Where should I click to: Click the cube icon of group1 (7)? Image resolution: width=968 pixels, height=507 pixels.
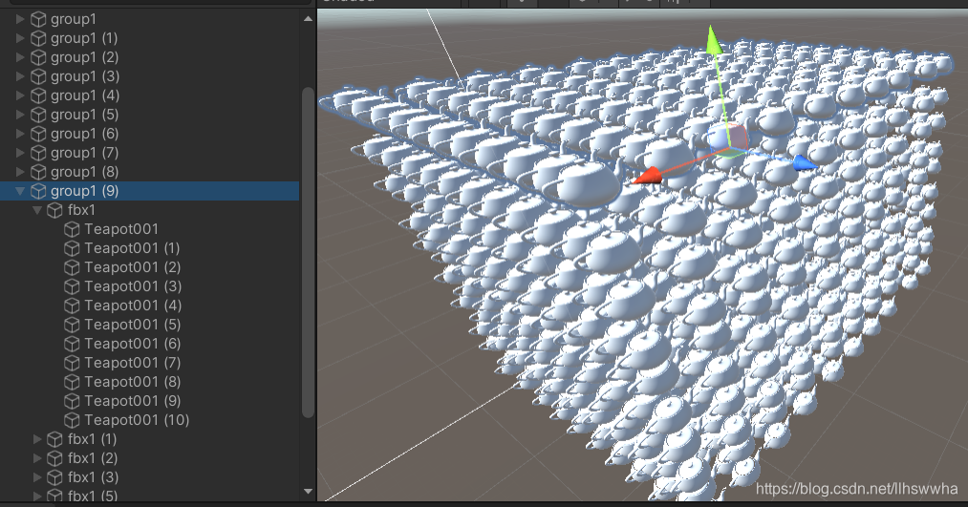(x=38, y=153)
